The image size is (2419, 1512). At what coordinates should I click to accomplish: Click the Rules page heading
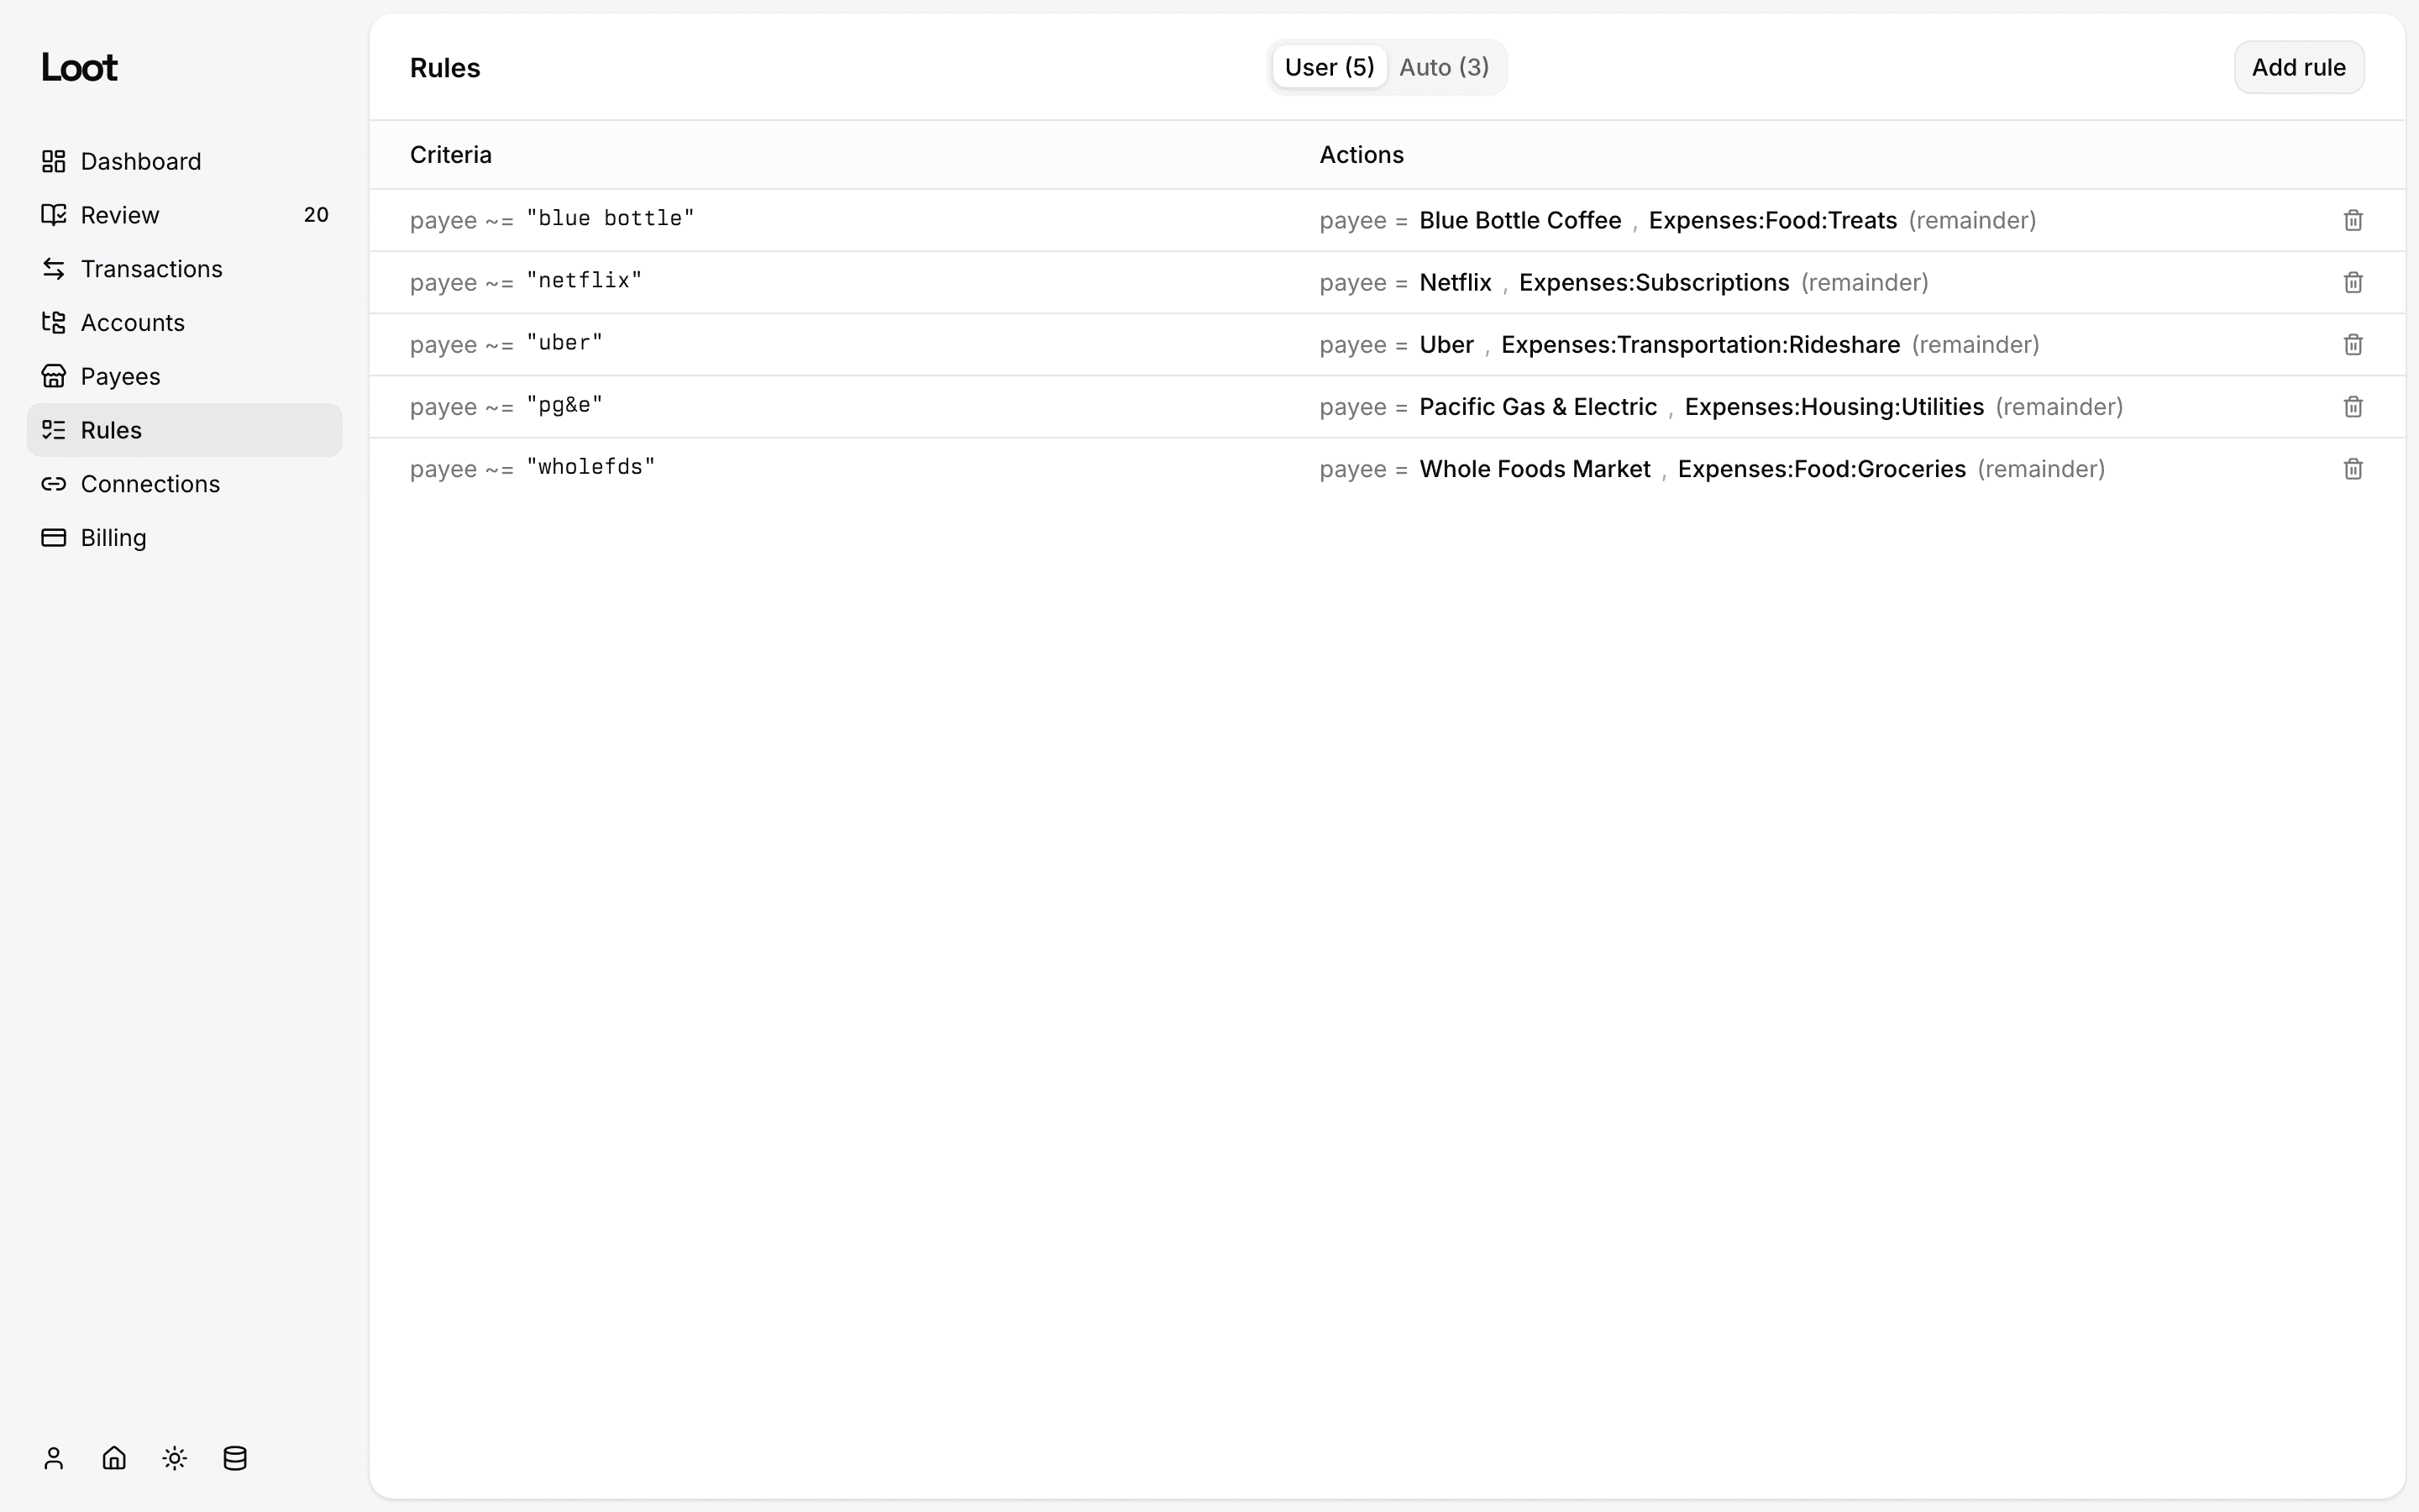point(445,68)
